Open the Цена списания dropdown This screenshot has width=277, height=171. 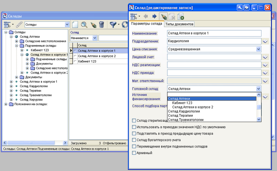point(258,49)
